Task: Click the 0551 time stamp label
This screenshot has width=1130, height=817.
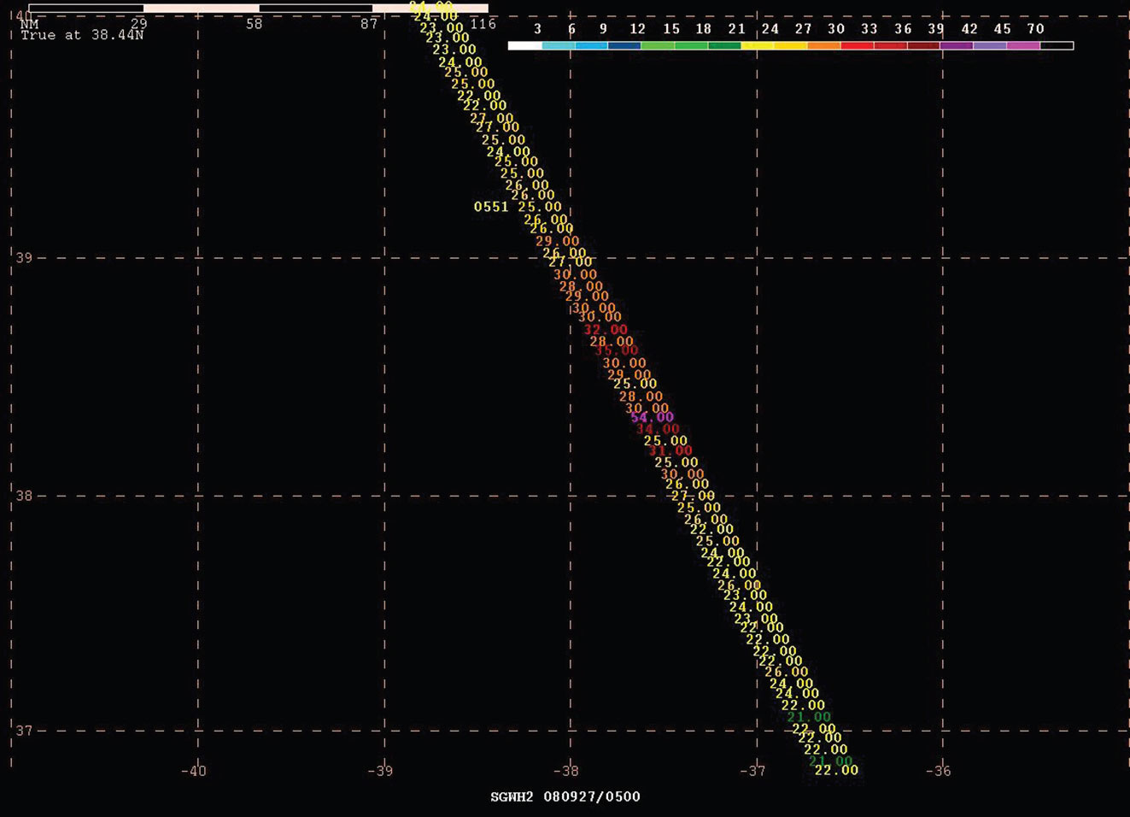Action: tap(491, 207)
